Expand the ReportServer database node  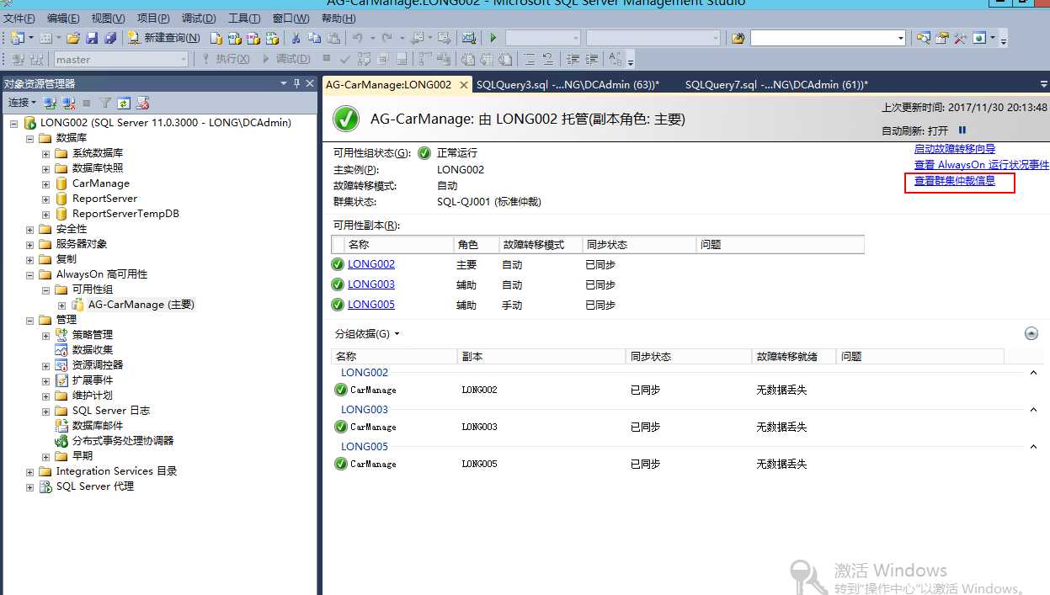click(46, 199)
